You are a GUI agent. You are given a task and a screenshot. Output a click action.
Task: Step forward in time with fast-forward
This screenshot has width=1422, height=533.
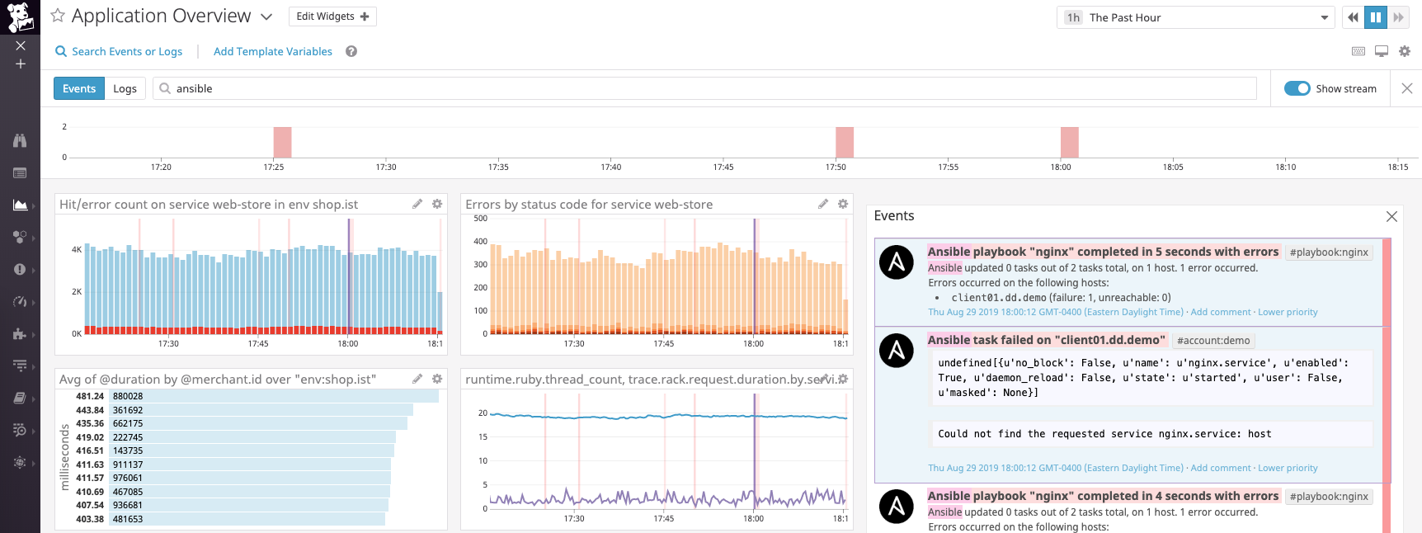(1398, 17)
